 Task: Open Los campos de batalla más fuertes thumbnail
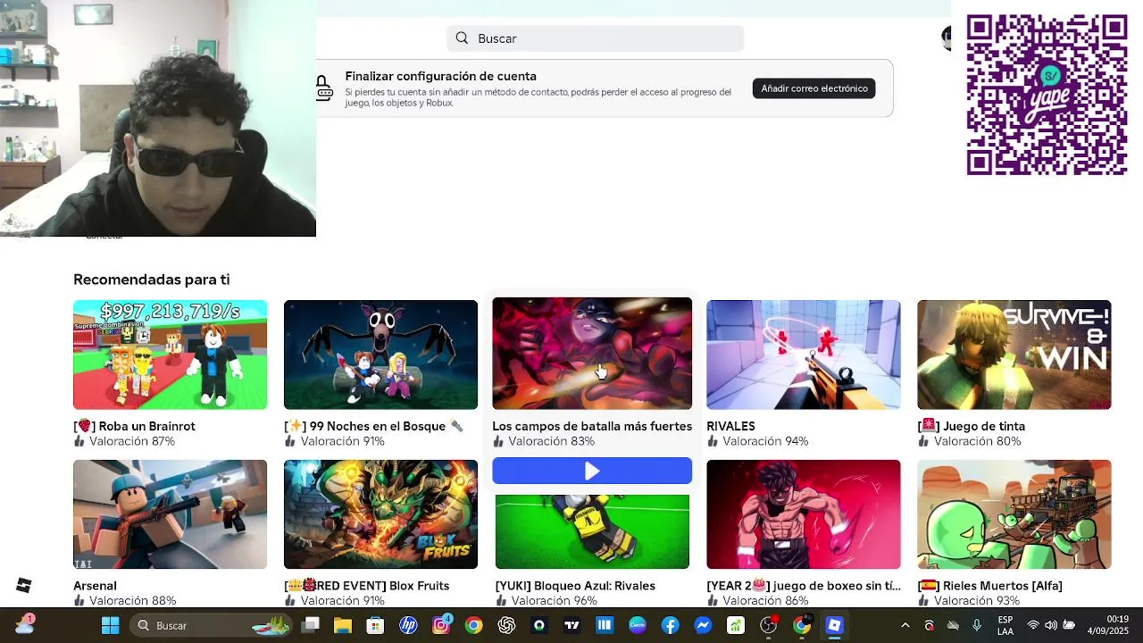[x=592, y=354]
